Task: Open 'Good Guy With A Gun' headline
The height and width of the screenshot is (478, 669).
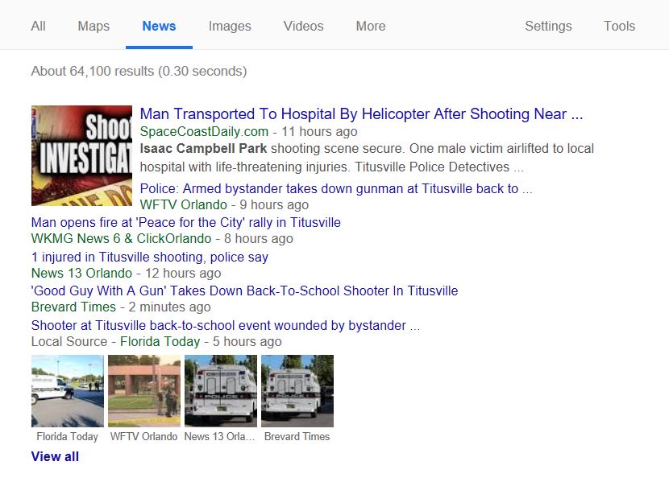Action: (x=244, y=291)
